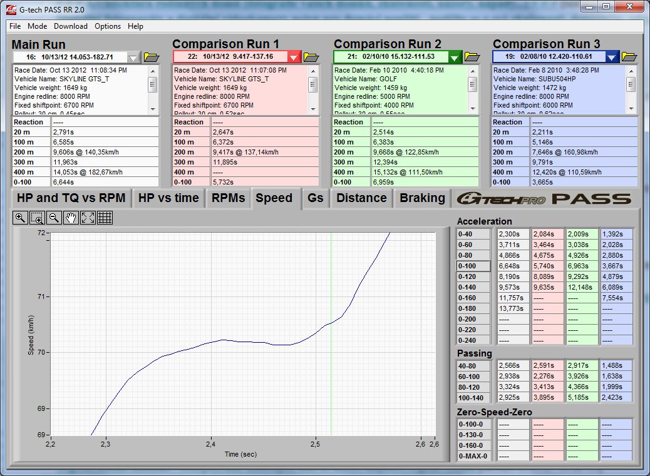Expand the Comparison Run 1 red dropdown

(x=294, y=57)
